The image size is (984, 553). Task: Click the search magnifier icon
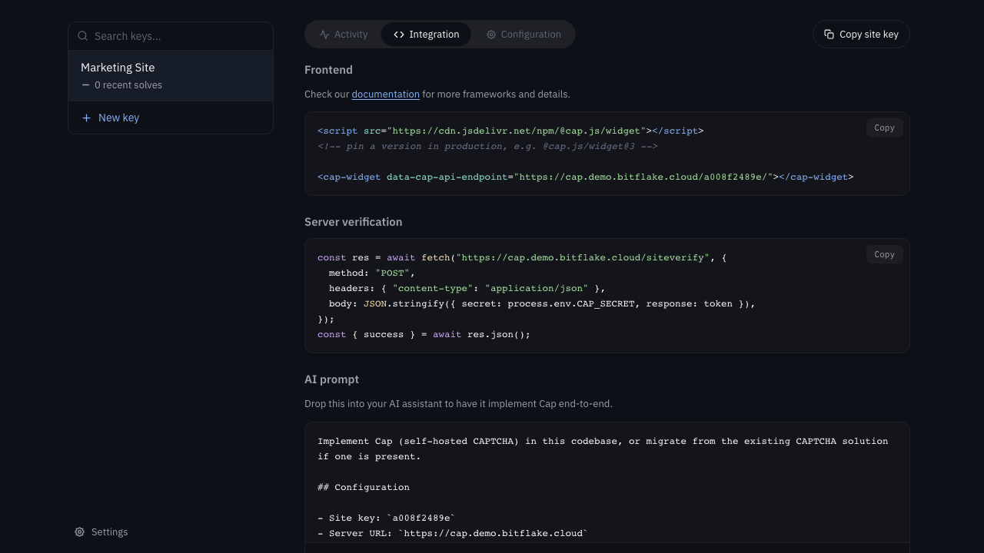83,36
